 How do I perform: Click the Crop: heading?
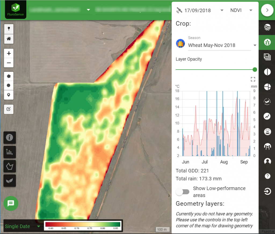click(183, 24)
